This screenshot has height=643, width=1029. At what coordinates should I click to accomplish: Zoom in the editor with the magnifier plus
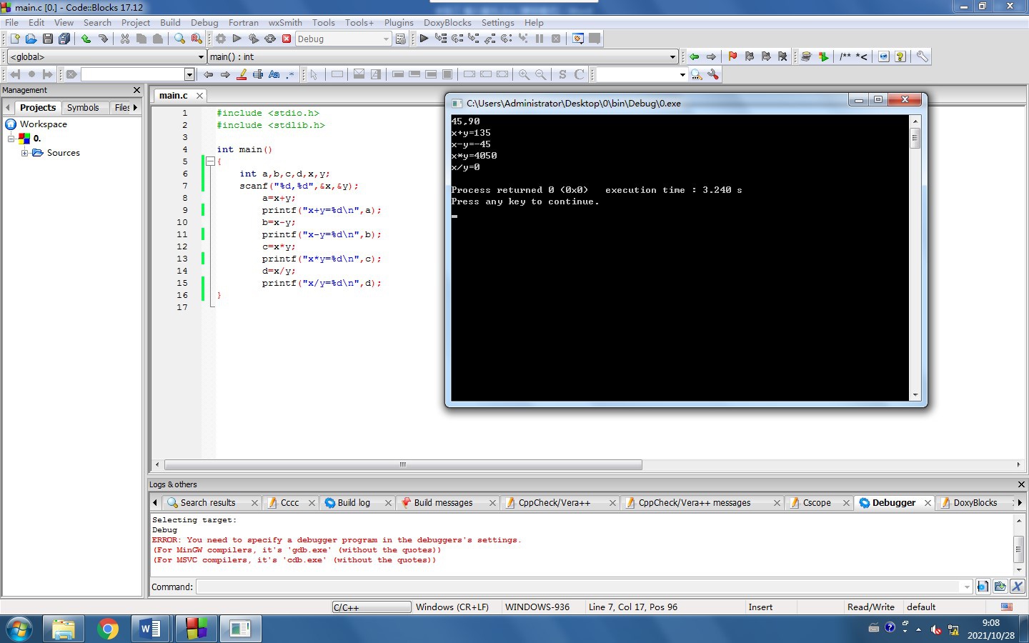[x=524, y=74]
